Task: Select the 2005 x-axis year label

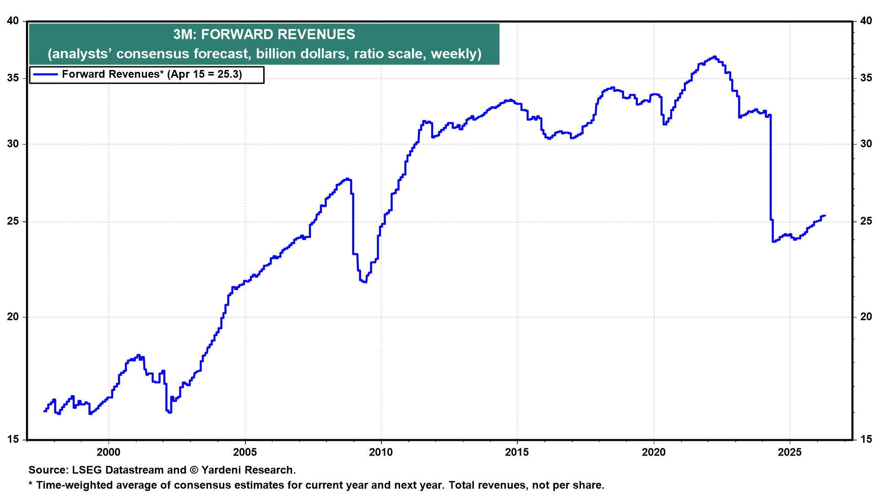Action: [245, 452]
